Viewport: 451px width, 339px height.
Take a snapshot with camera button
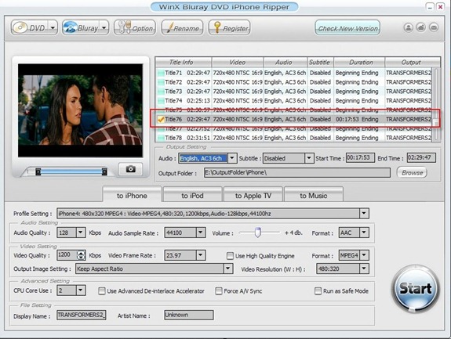[130, 169]
